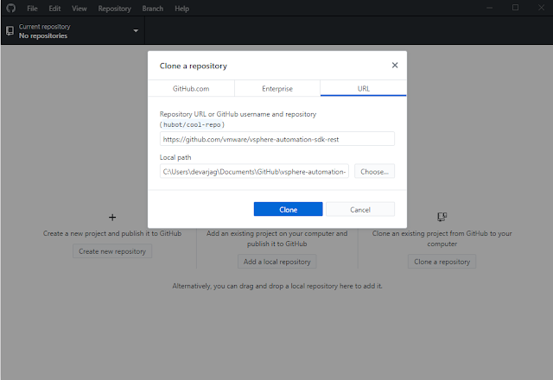Open the Branch menu
This screenshot has height=380, width=553.
pos(153,9)
